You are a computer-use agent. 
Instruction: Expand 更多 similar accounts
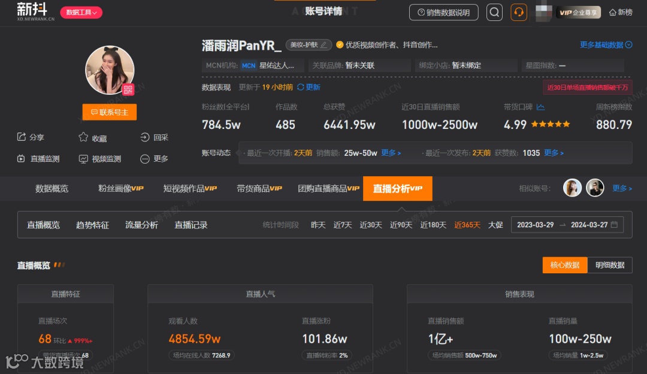coord(622,188)
